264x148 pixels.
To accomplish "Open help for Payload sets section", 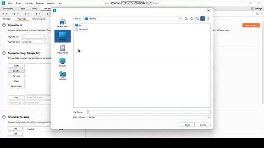I will (4, 25).
